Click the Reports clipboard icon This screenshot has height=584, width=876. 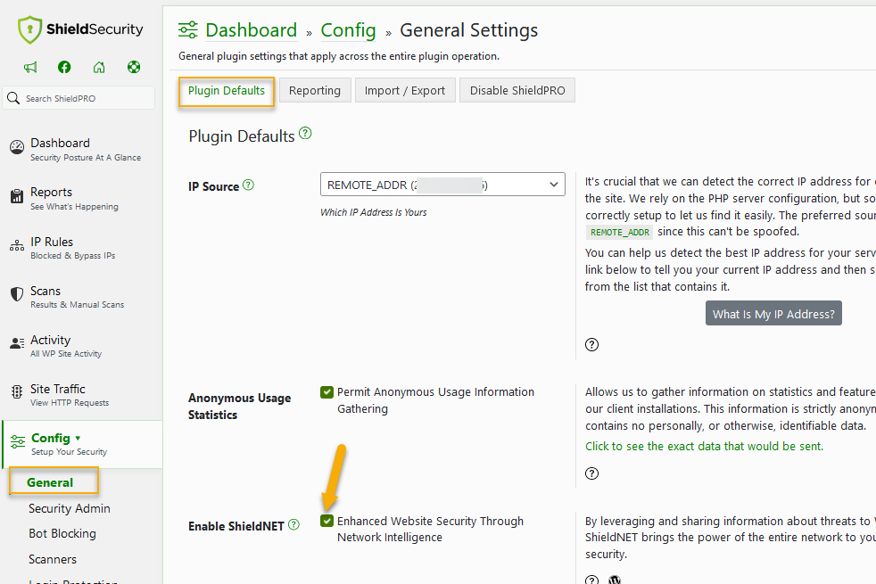(17, 196)
